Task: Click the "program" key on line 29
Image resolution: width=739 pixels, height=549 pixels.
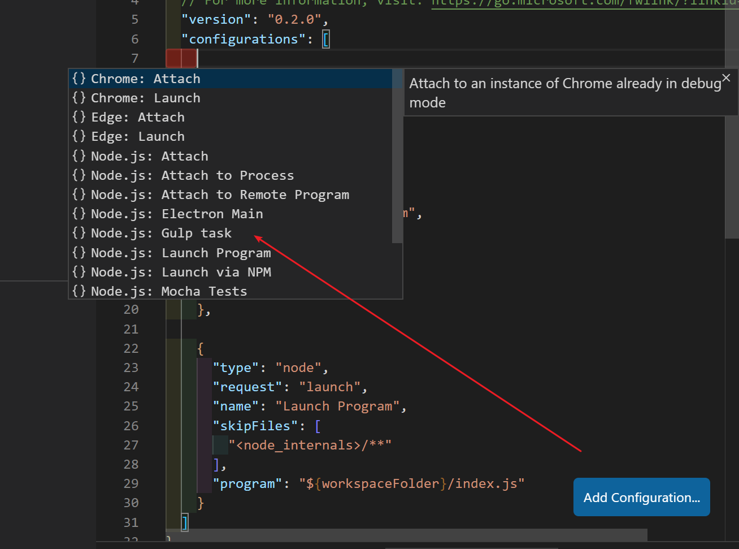Action: tap(247, 483)
